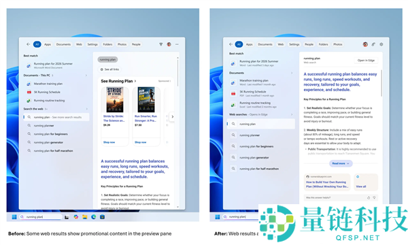Open Microsoft Store from the Before taskbar

[x=102, y=216]
